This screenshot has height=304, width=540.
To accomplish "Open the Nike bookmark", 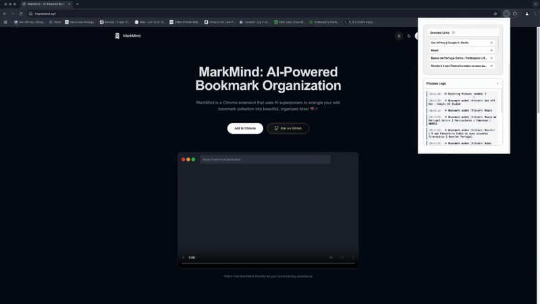I will (x=150, y=22).
